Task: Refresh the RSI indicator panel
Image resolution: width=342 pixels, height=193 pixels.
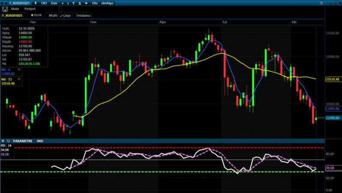Action: pyautogui.click(x=9, y=141)
